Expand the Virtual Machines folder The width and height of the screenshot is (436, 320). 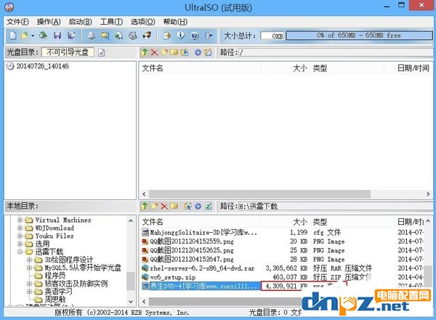click(20, 220)
